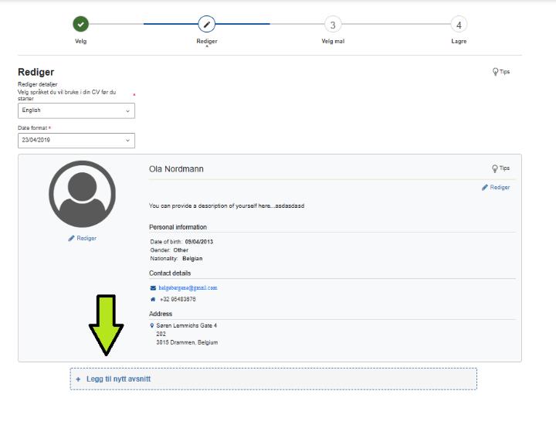Viewport: 556px width, 428px height.
Task: Click the email envelope icon
Action: pyautogui.click(x=153, y=288)
